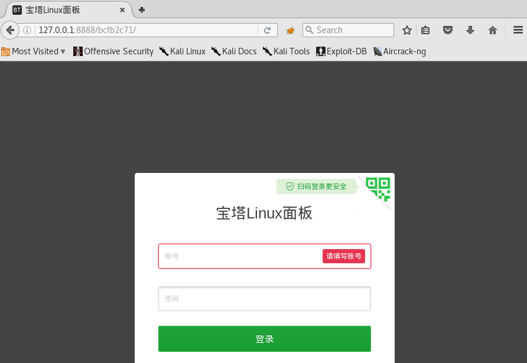Click the 扫码登录更安全 tooltip
The width and height of the screenshot is (527, 363).
(316, 187)
